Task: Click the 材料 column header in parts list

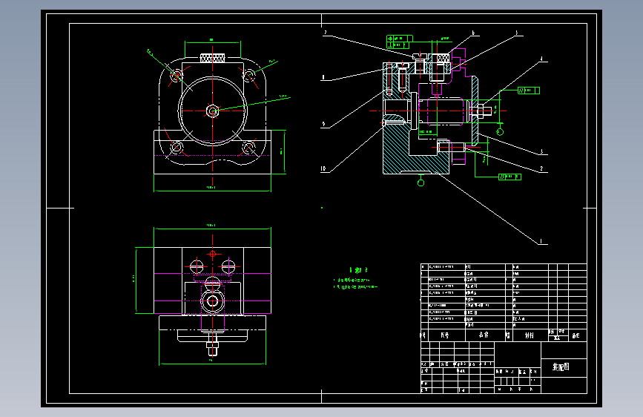Action: 530,335
